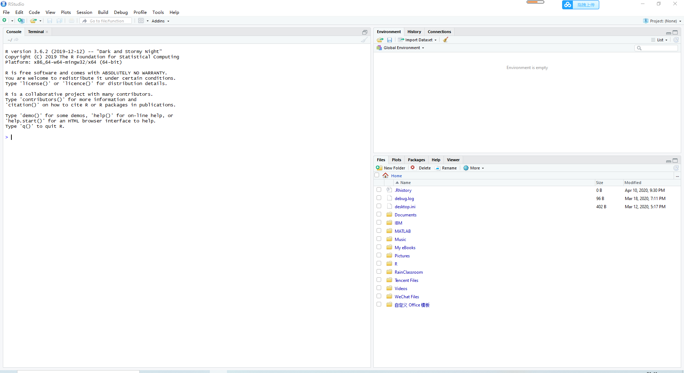Click the Print icon in main toolbar

(72, 21)
